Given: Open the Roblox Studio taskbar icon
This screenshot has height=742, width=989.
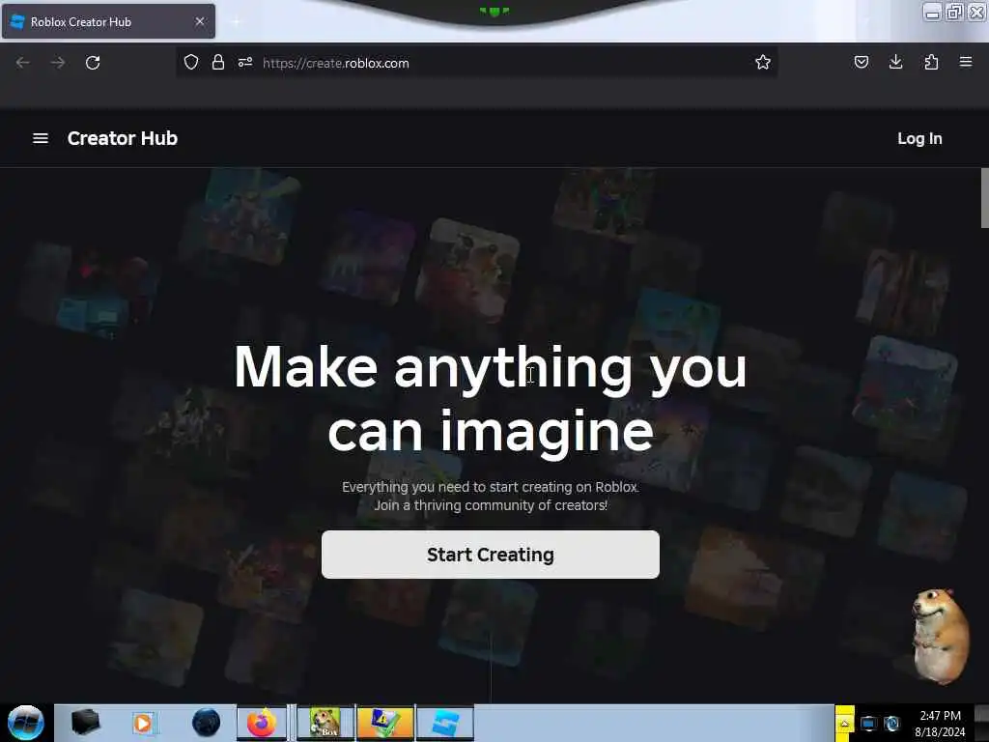Looking at the screenshot, I should coord(444,723).
